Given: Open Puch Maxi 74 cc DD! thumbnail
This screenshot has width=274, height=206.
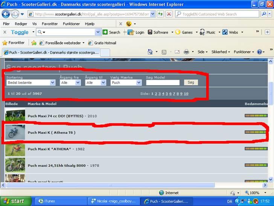Looking at the screenshot, I should (x=15, y=115).
